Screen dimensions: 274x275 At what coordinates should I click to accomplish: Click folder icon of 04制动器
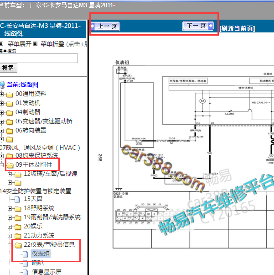10,113
